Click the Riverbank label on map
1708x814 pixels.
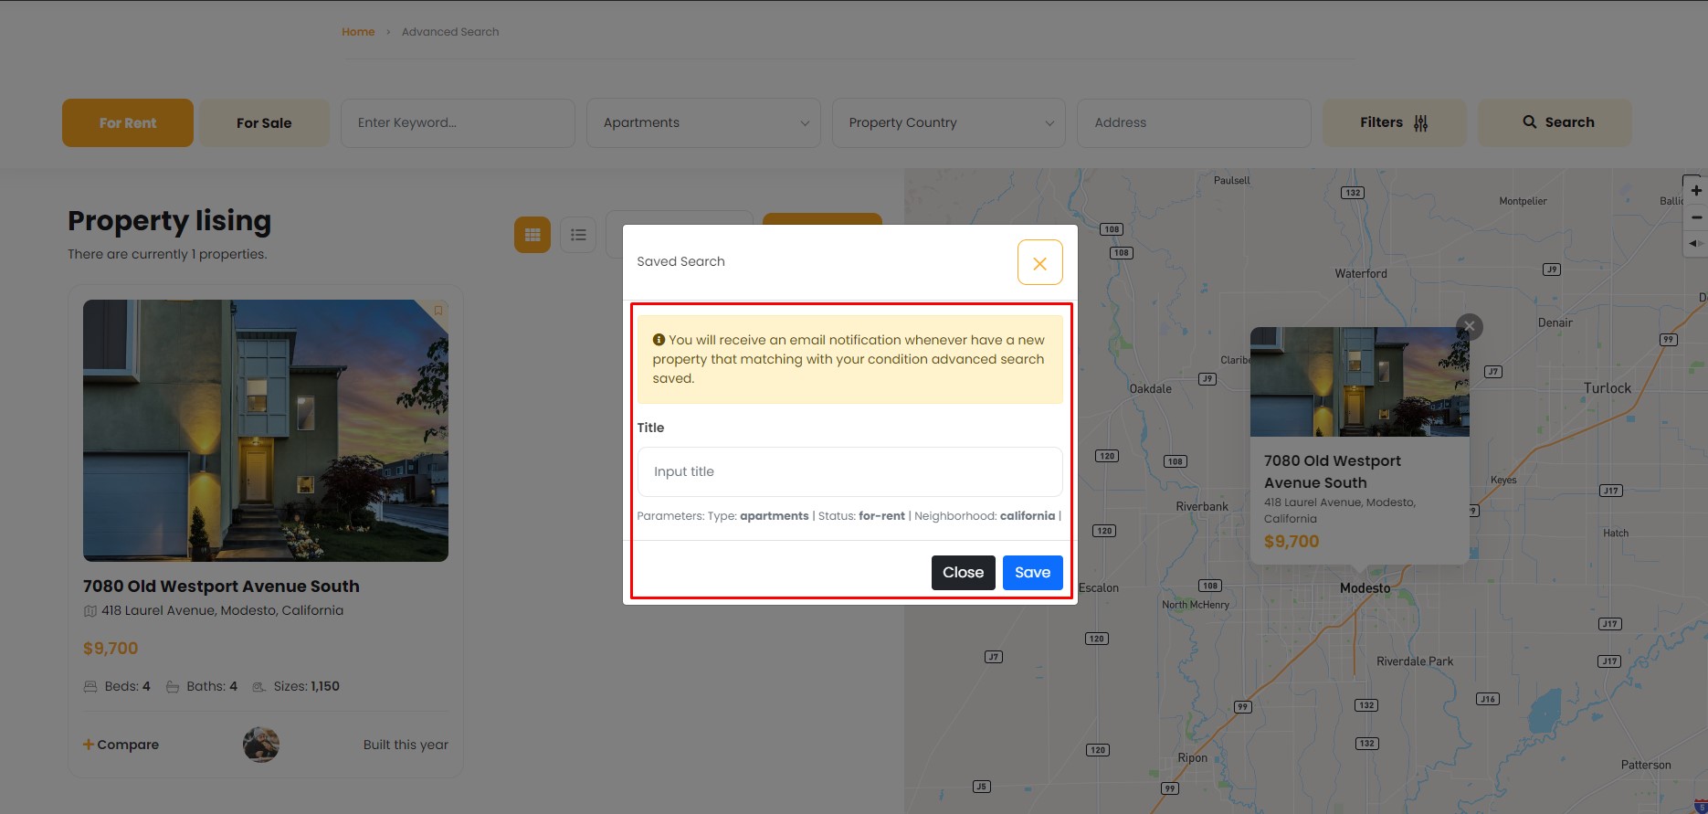1202,506
